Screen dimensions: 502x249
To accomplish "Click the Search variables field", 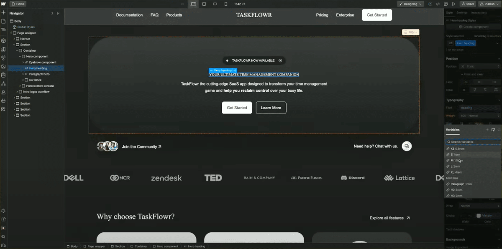I will (473, 142).
